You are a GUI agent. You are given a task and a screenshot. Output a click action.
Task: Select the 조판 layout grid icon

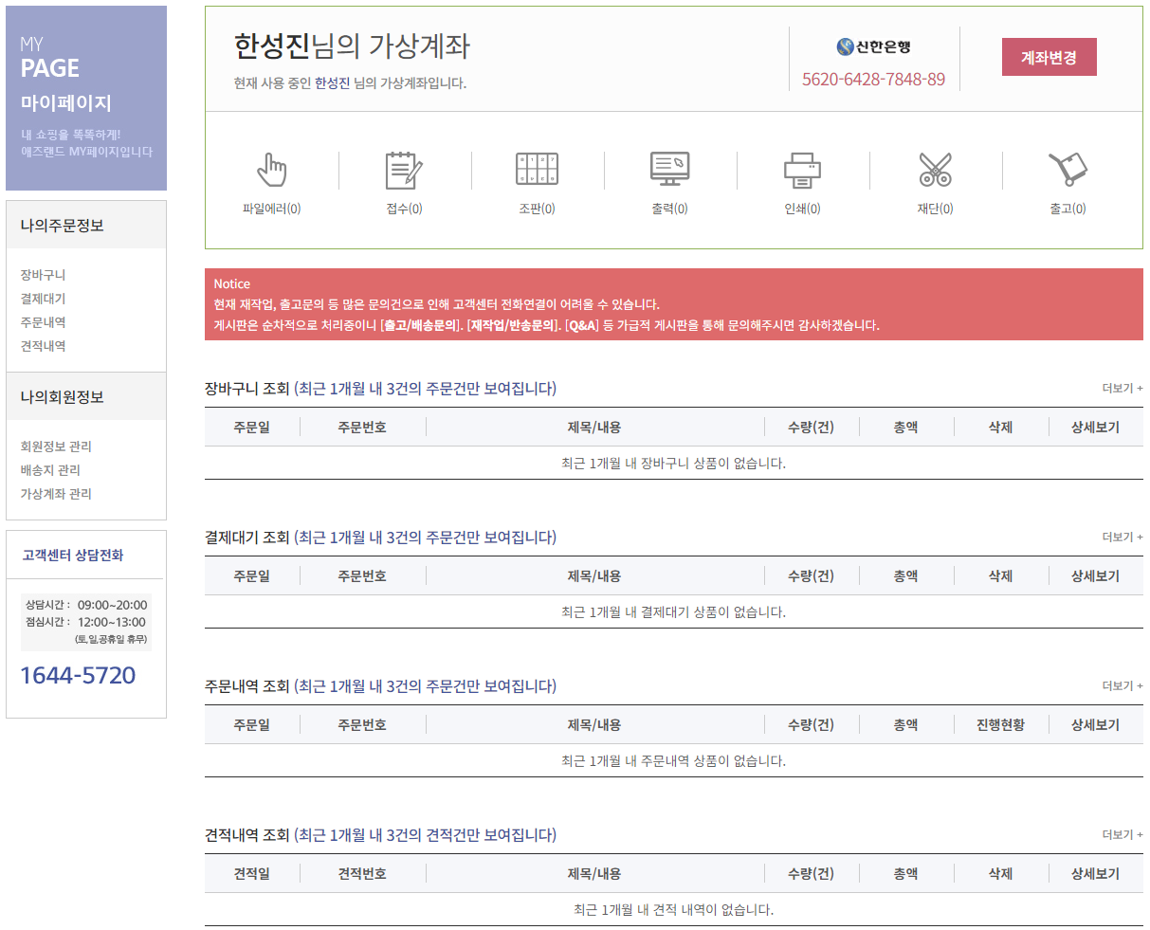537,169
